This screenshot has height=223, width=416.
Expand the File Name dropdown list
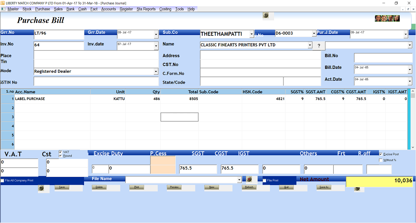coord(239,180)
